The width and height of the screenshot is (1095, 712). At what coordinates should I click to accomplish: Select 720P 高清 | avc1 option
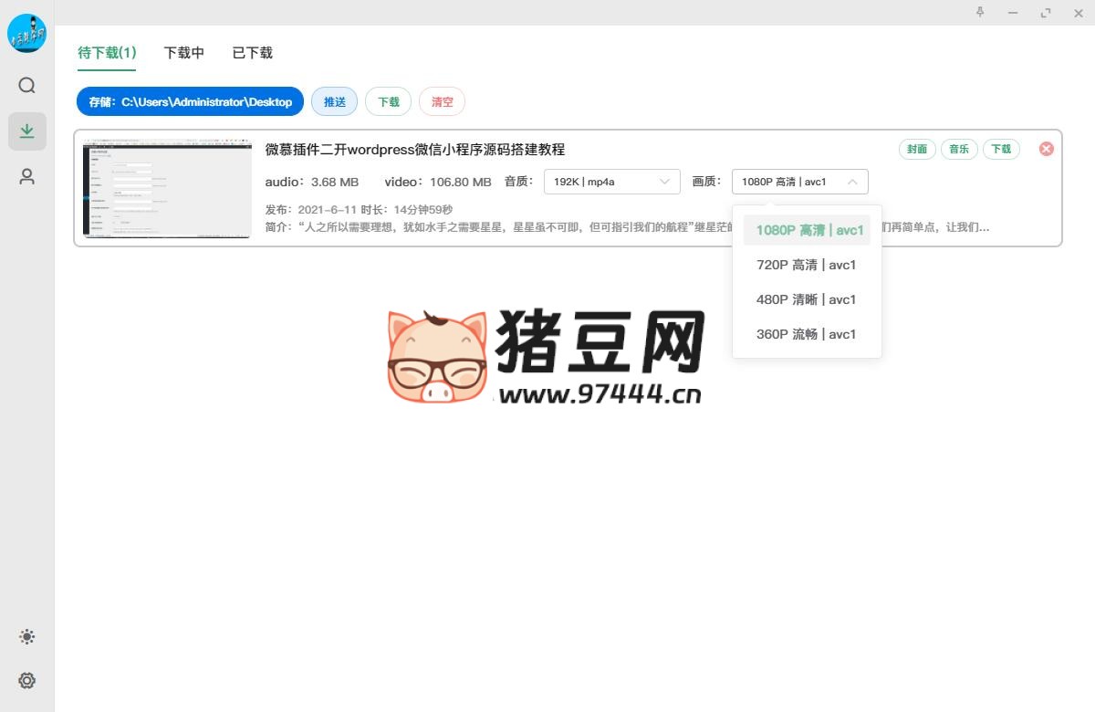807,265
